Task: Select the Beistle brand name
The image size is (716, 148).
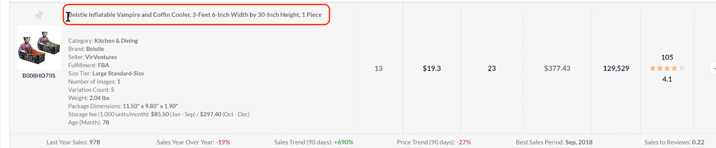Action: [95, 49]
